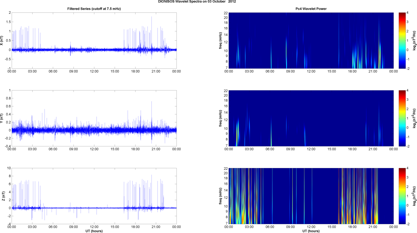Click the "DIONISOS Wavelet Spectra" figure title
The width and height of the screenshot is (417, 233).
(197, 2)
